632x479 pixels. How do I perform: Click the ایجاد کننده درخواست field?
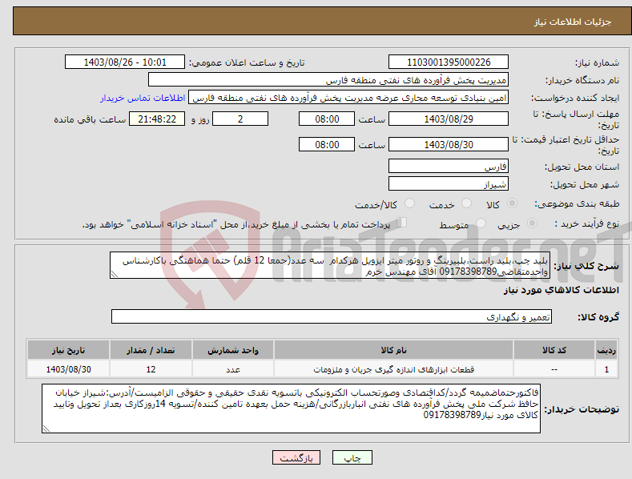[x=348, y=98]
